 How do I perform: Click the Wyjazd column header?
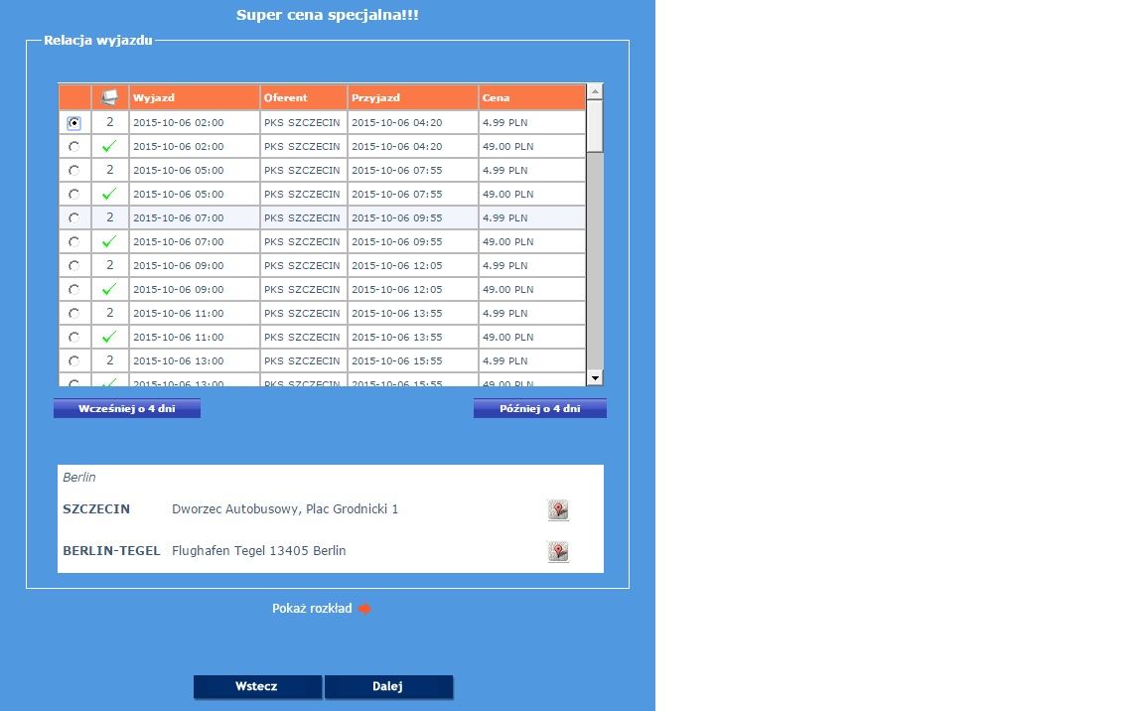pyautogui.click(x=194, y=97)
